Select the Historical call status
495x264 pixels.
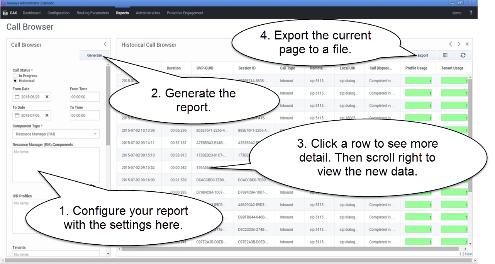pos(15,81)
